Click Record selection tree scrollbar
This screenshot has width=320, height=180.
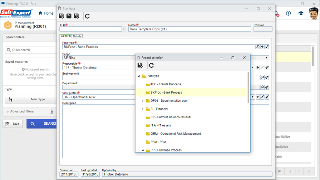pyautogui.click(x=248, y=87)
